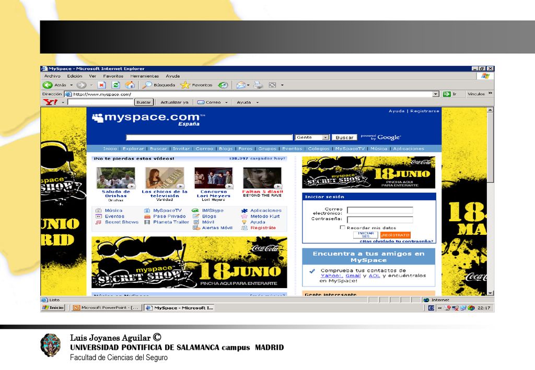Open the Beyond the Rave video thumbnail
Image resolution: width=535 pixels, height=370 pixels.
pyautogui.click(x=262, y=178)
